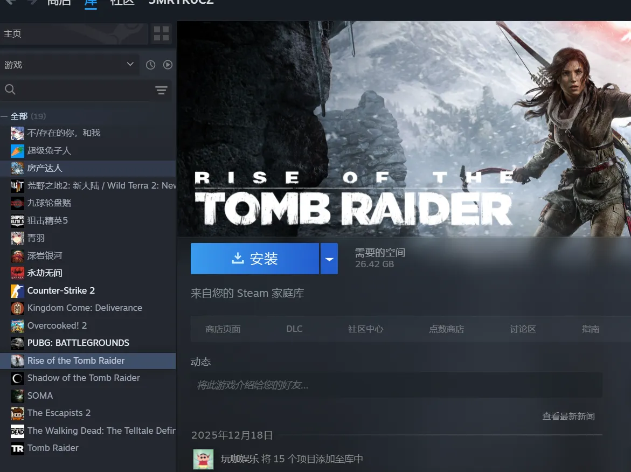This screenshot has height=472, width=631.
Task: Collapse the 全部 games category
Action: coord(4,116)
